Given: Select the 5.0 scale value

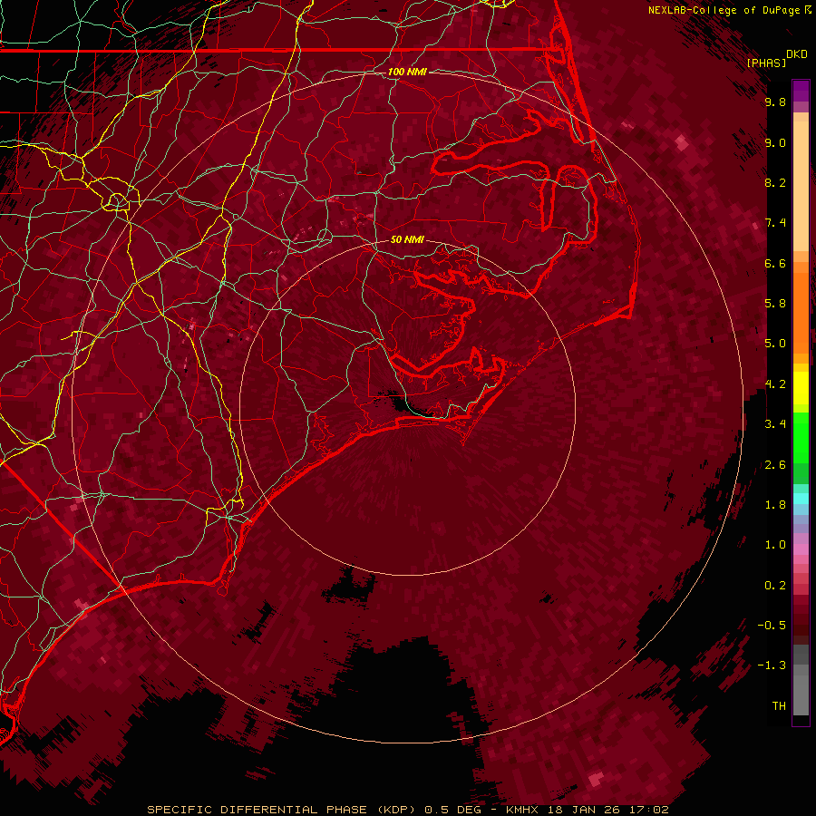Looking at the screenshot, I should pos(775,344).
